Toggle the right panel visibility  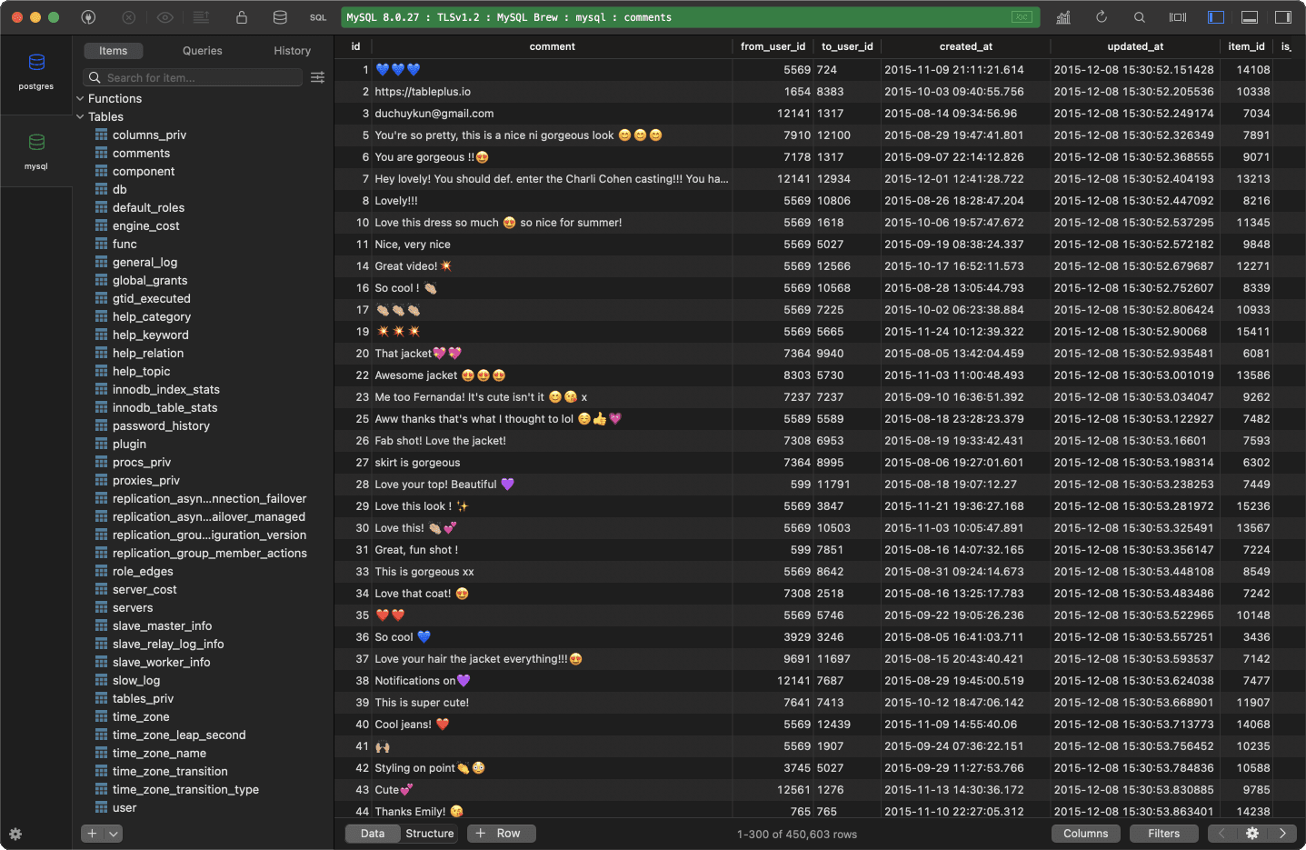(1282, 16)
